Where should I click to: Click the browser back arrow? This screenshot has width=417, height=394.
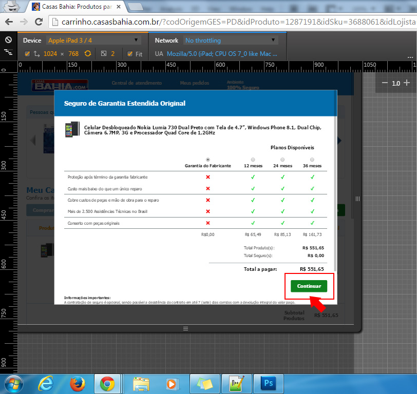point(9,22)
